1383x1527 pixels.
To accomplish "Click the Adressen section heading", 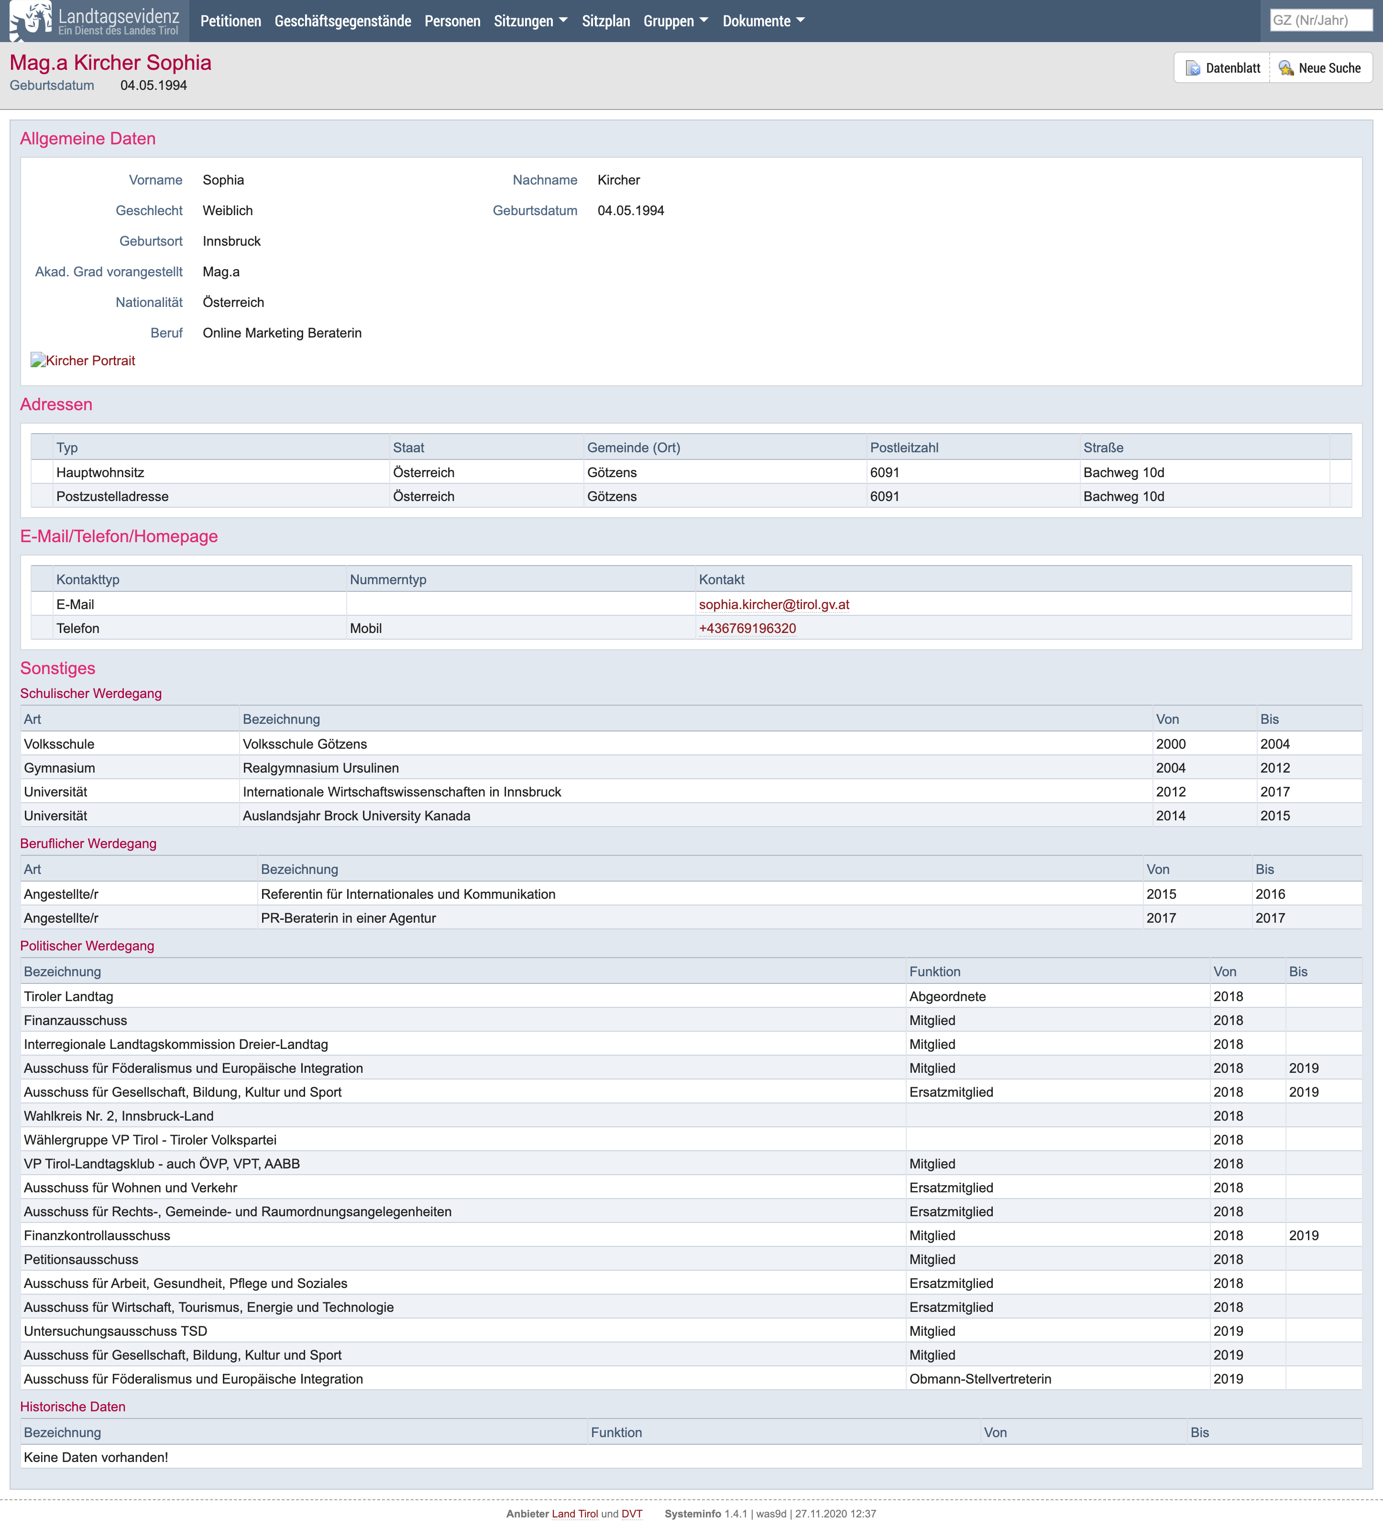I will click(x=56, y=404).
